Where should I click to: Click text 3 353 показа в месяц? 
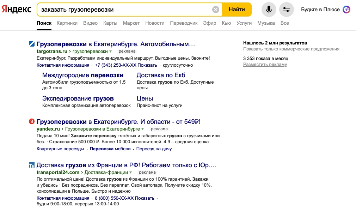click(x=266, y=59)
